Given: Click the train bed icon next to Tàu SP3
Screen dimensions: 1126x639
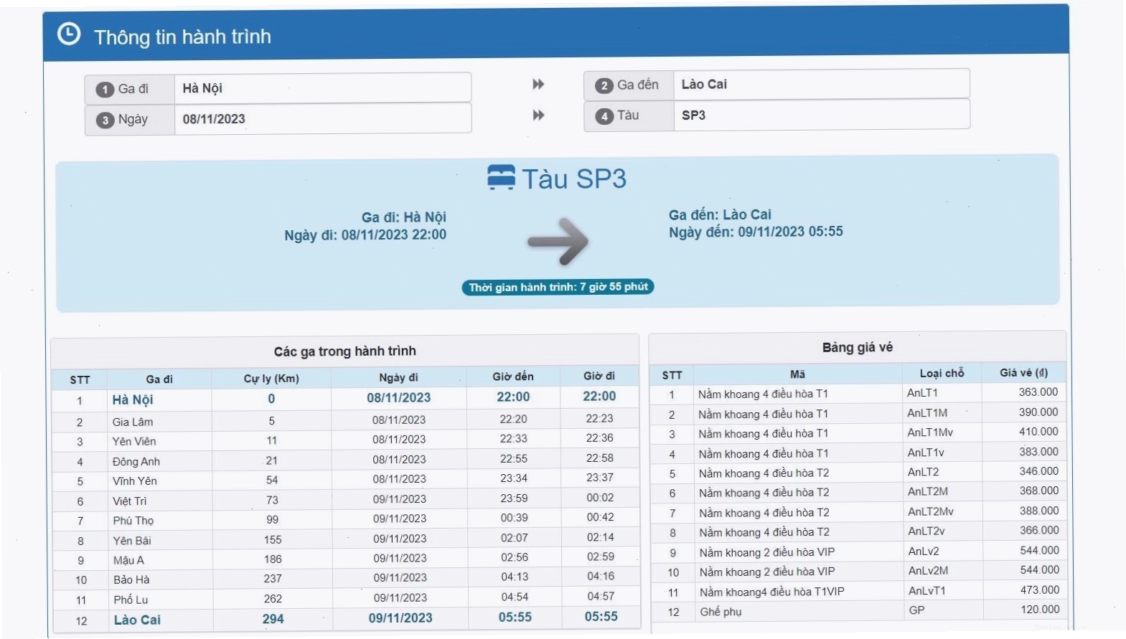Looking at the screenshot, I should coord(501,177).
